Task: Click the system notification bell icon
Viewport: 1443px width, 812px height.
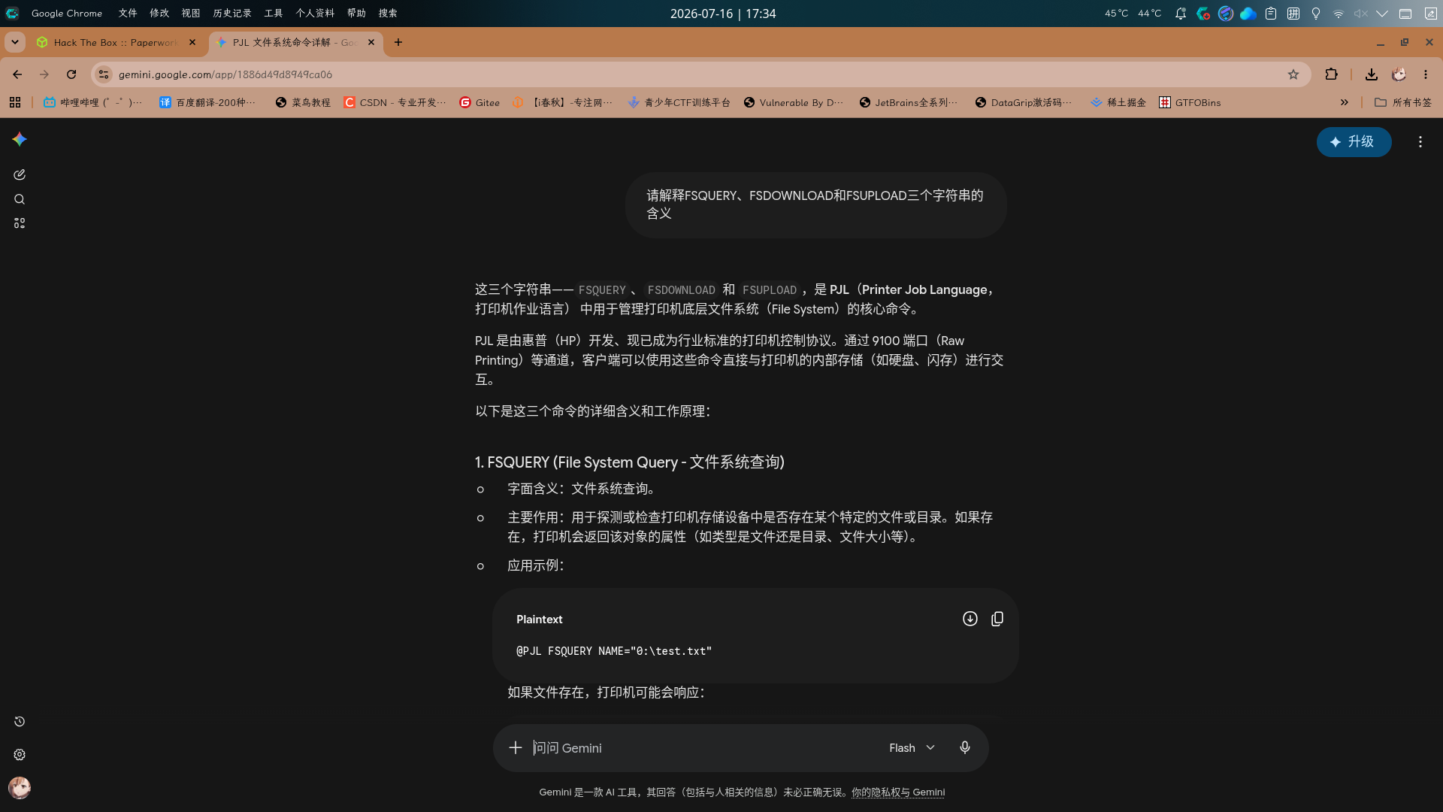Action: click(x=1181, y=14)
